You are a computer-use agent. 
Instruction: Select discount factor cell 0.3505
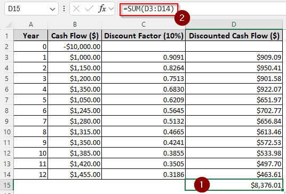144,164
